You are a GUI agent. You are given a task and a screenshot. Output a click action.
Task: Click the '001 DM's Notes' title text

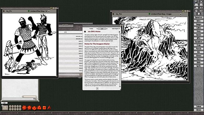click(94, 31)
